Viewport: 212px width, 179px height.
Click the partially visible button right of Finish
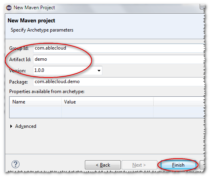202,165
